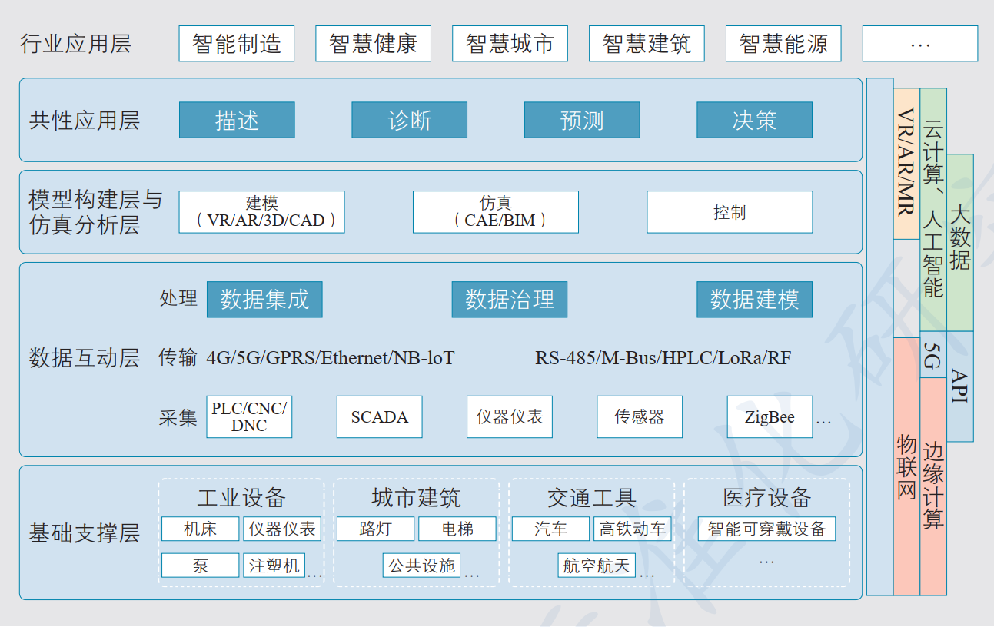Select the 智慧健康 box
Viewport: 994px width, 627px height.
tap(373, 44)
